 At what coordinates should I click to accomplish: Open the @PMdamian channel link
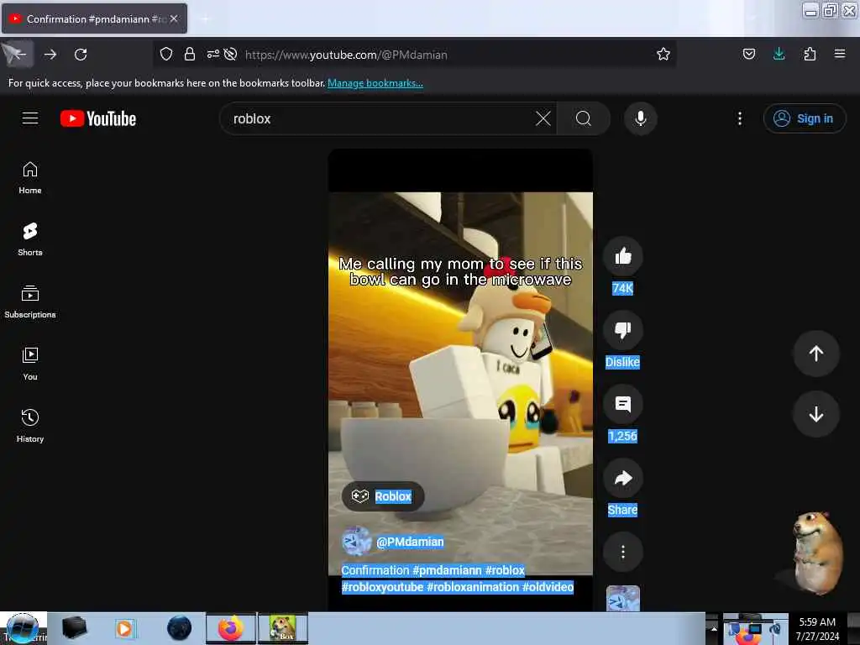pyautogui.click(x=410, y=542)
